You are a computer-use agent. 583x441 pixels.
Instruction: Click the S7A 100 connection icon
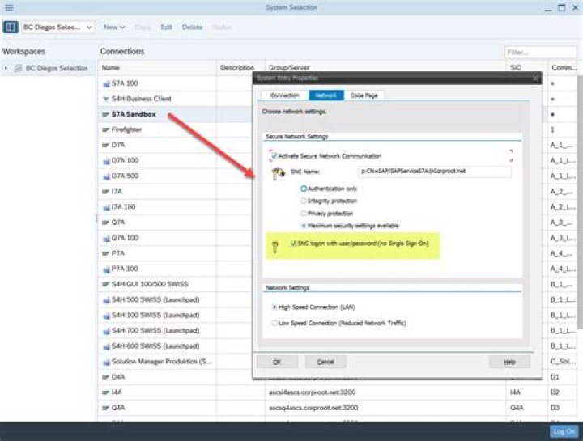click(x=105, y=83)
